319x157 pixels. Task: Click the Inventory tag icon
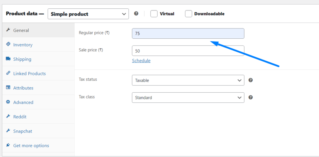8,44
